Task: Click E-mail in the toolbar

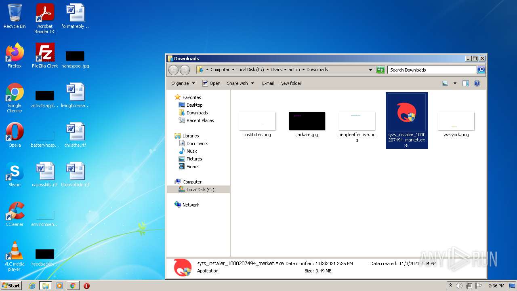Action: (268, 83)
